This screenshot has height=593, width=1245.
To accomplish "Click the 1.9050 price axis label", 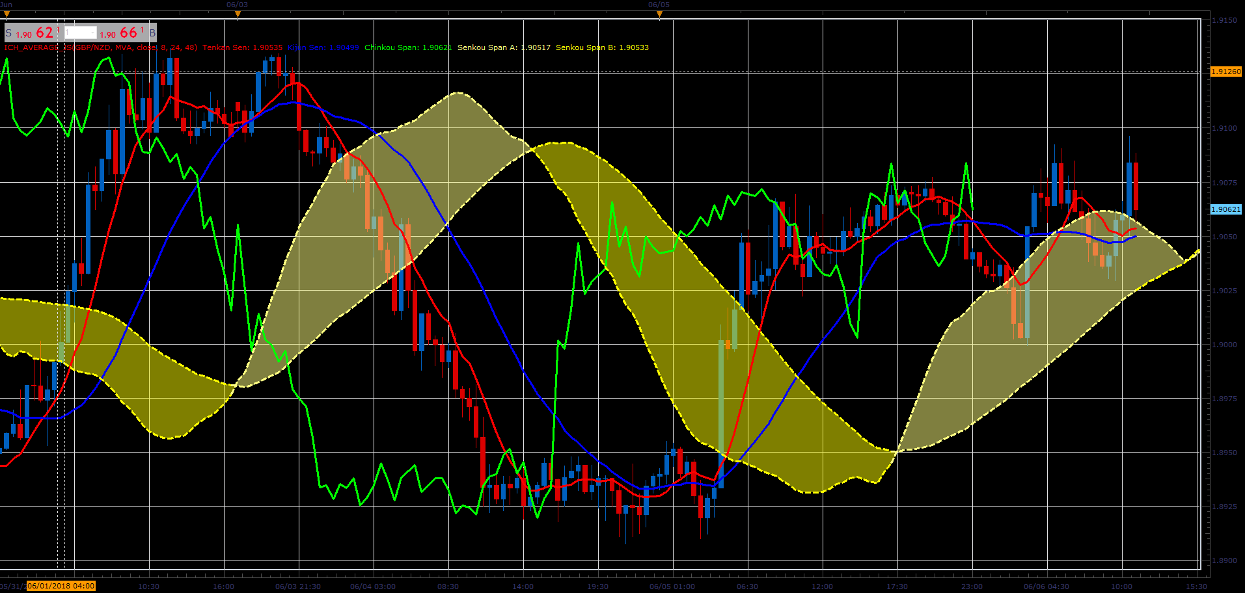I will (x=1224, y=237).
